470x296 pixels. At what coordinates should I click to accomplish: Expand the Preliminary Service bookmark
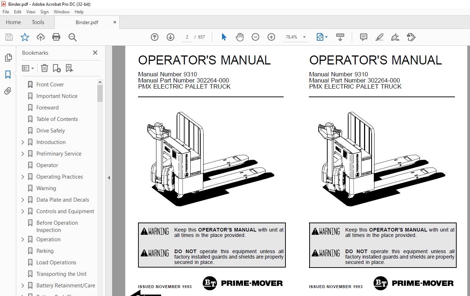23,154
